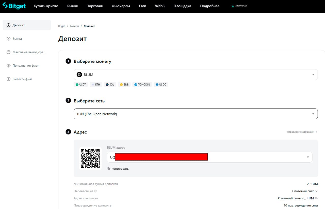This screenshot has height=209, width=325.
Task: Open Управление адресами link
Action: coord(302,132)
